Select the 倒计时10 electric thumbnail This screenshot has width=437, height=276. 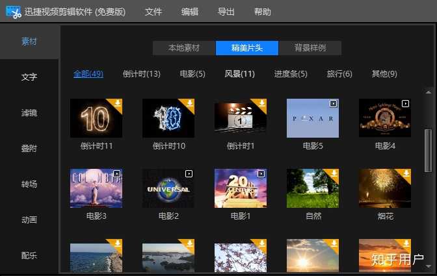pyautogui.click(x=168, y=118)
